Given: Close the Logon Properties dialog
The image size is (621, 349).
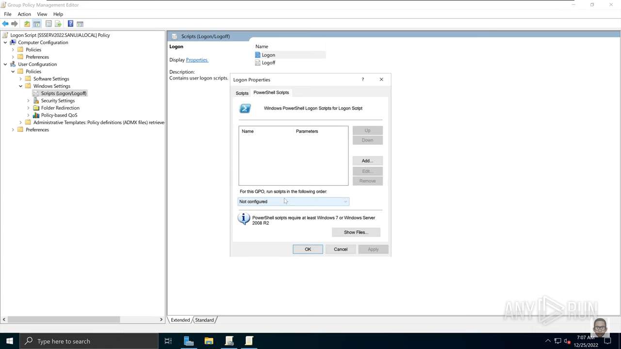Looking at the screenshot, I should coord(381,79).
